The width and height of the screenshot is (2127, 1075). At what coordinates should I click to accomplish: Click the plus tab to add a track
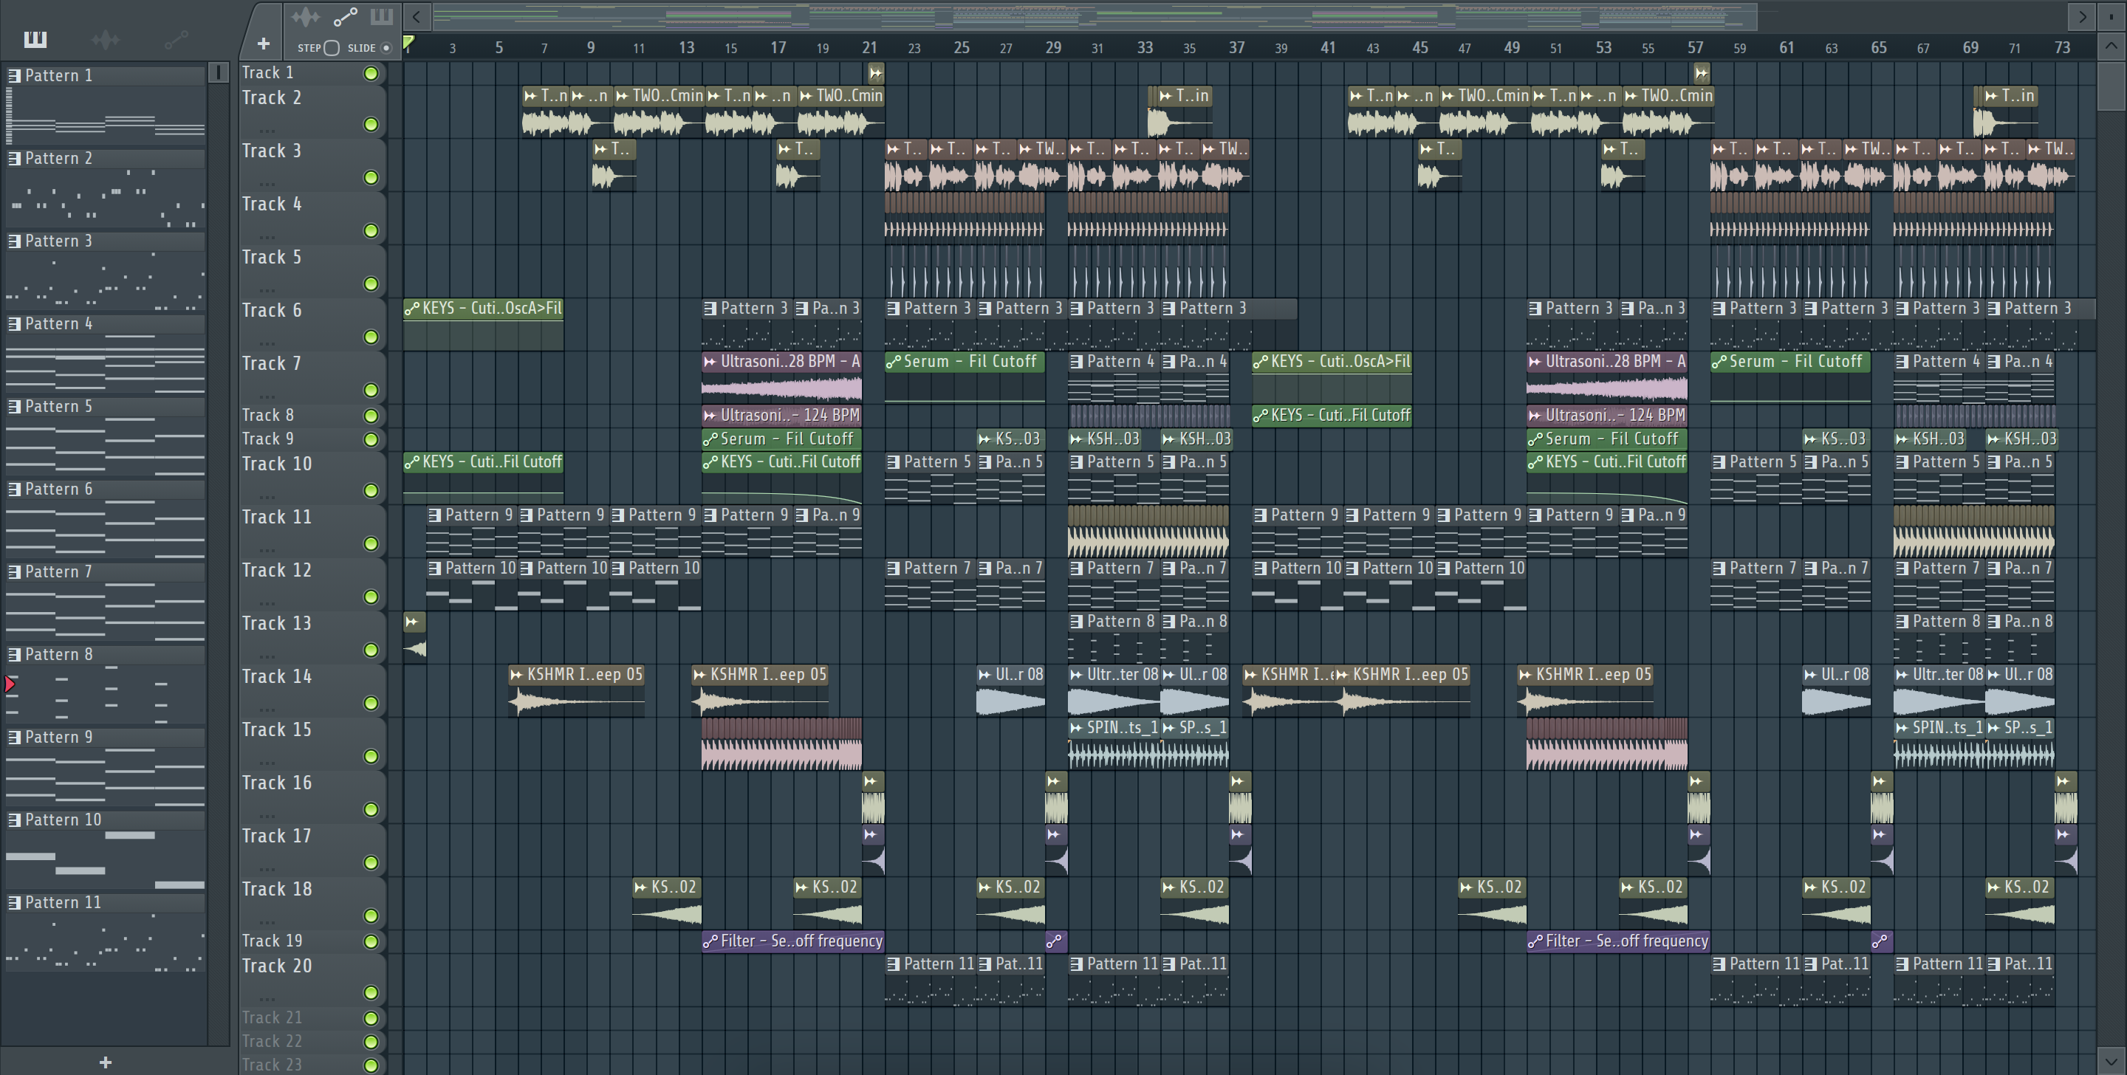point(264,44)
